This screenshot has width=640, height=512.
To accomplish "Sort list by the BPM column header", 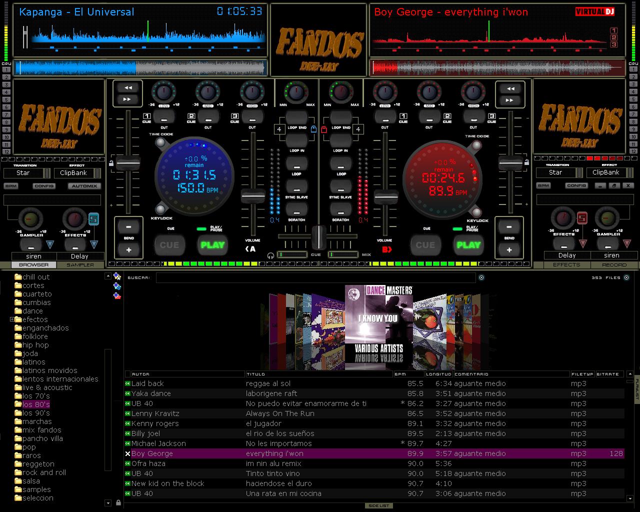I will 408,374.
